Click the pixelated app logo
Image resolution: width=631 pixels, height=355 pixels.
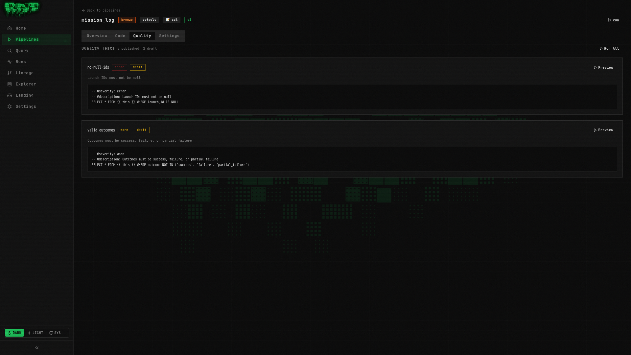(x=21, y=10)
